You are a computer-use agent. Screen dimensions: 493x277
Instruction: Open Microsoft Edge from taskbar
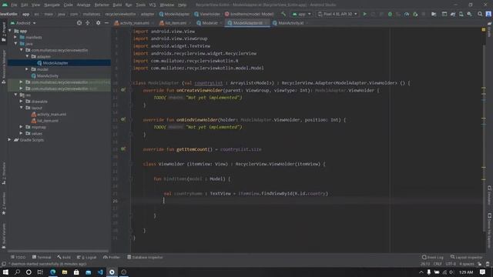point(53,272)
